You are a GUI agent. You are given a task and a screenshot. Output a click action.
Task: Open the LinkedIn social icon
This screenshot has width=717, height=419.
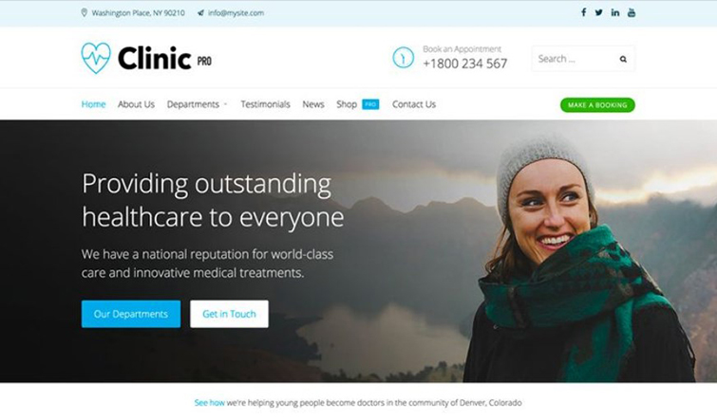(615, 12)
